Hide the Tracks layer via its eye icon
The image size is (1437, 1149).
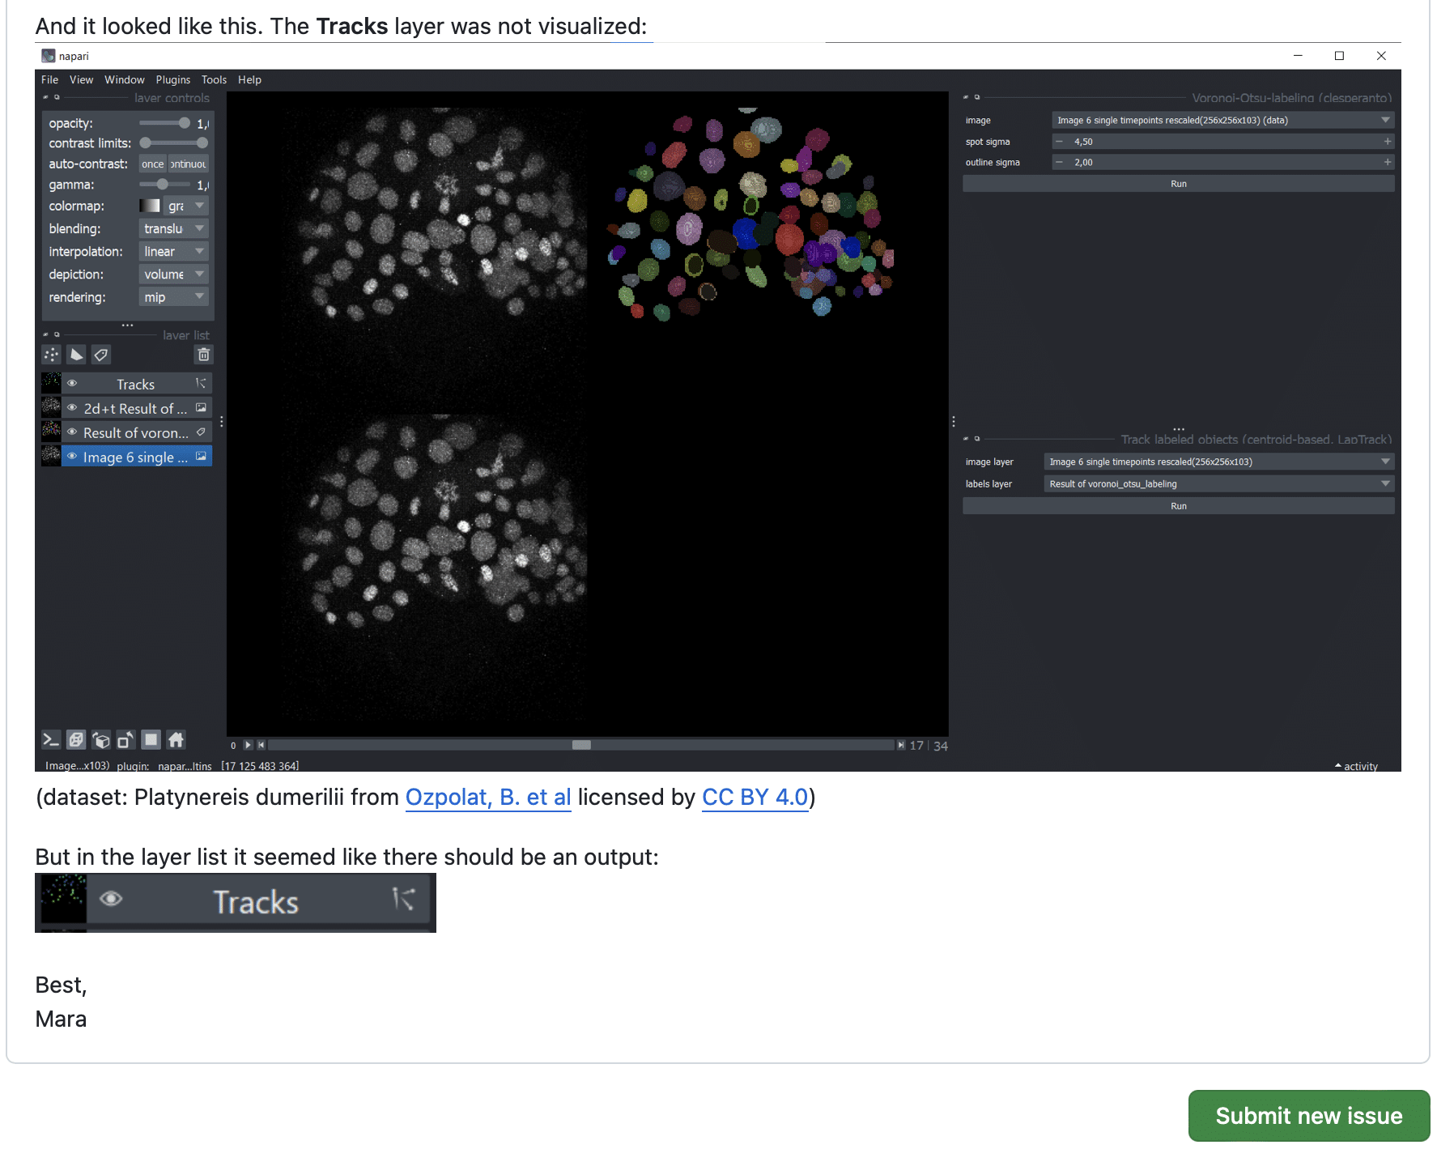[x=72, y=384]
